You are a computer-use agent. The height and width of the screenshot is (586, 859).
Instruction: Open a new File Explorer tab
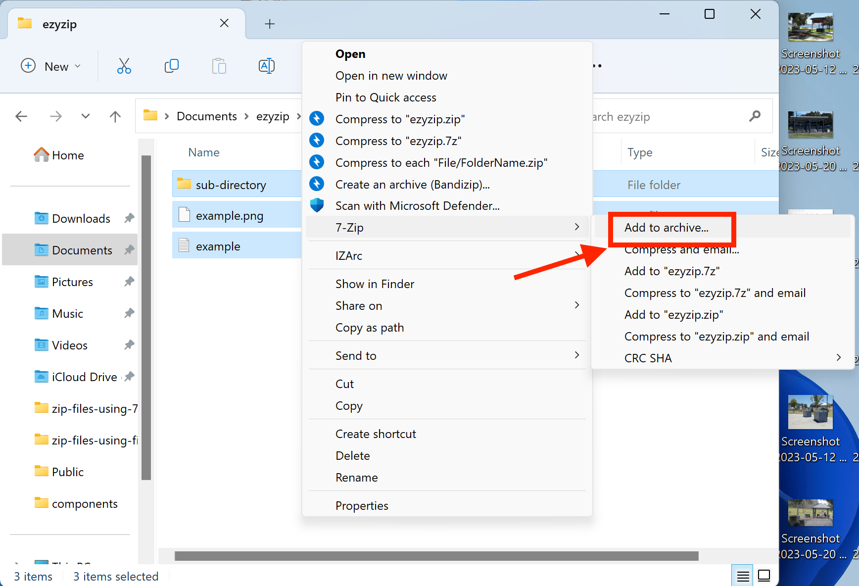pyautogui.click(x=270, y=23)
